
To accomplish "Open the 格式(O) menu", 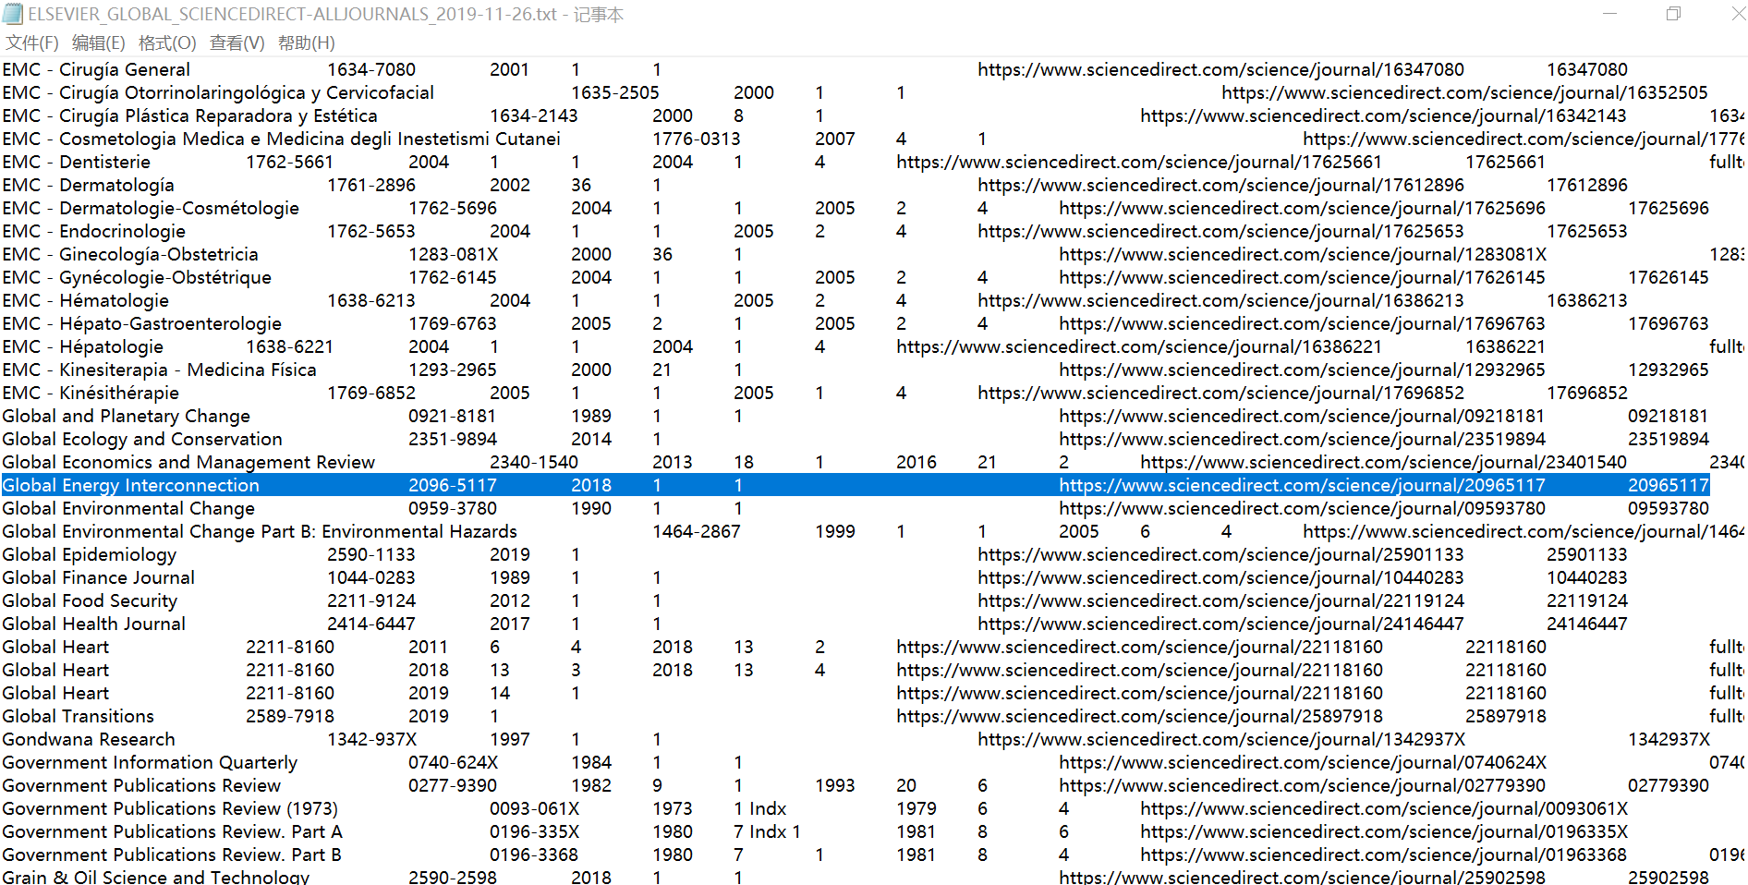I will tap(167, 42).
